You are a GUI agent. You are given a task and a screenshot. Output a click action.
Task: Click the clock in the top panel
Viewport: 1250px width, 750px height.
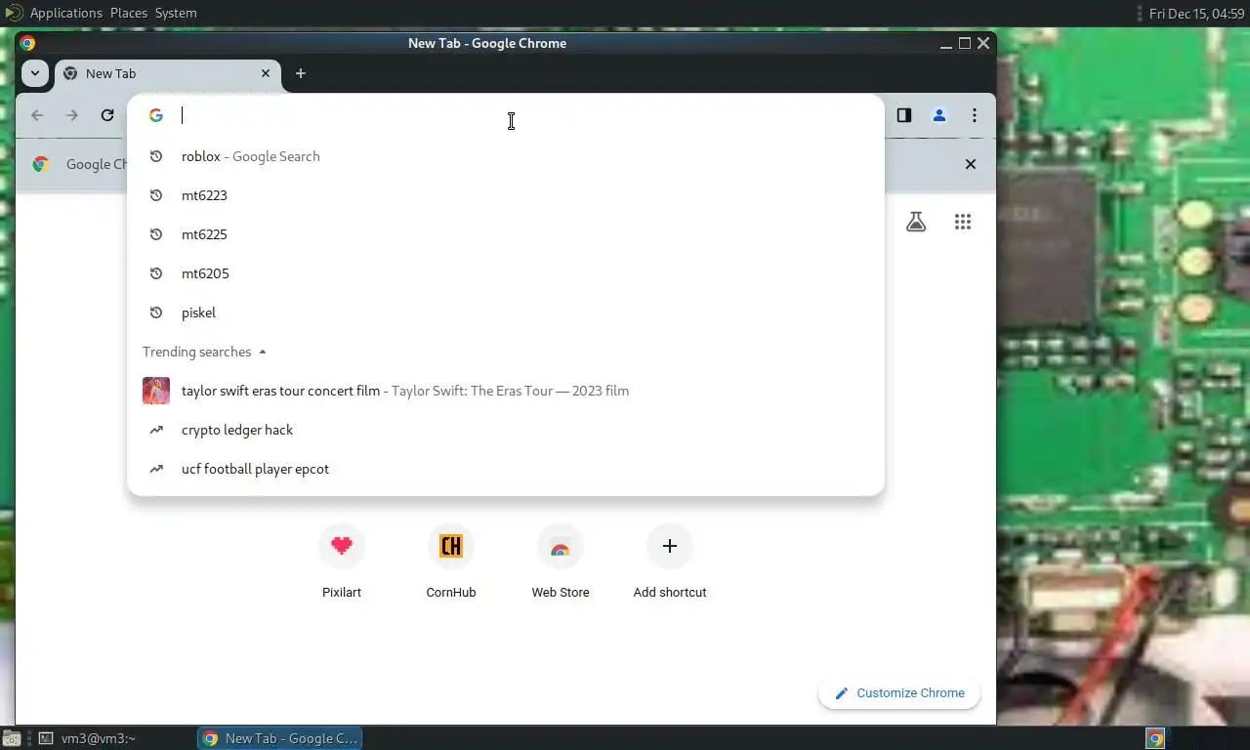click(x=1197, y=14)
